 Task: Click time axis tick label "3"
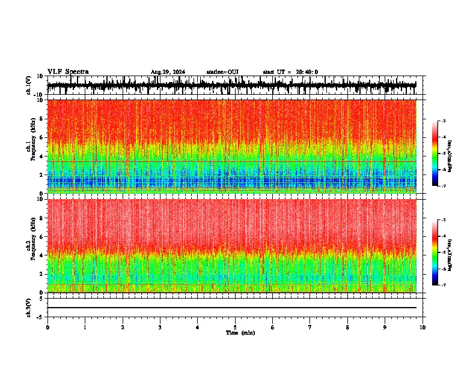click(x=160, y=327)
